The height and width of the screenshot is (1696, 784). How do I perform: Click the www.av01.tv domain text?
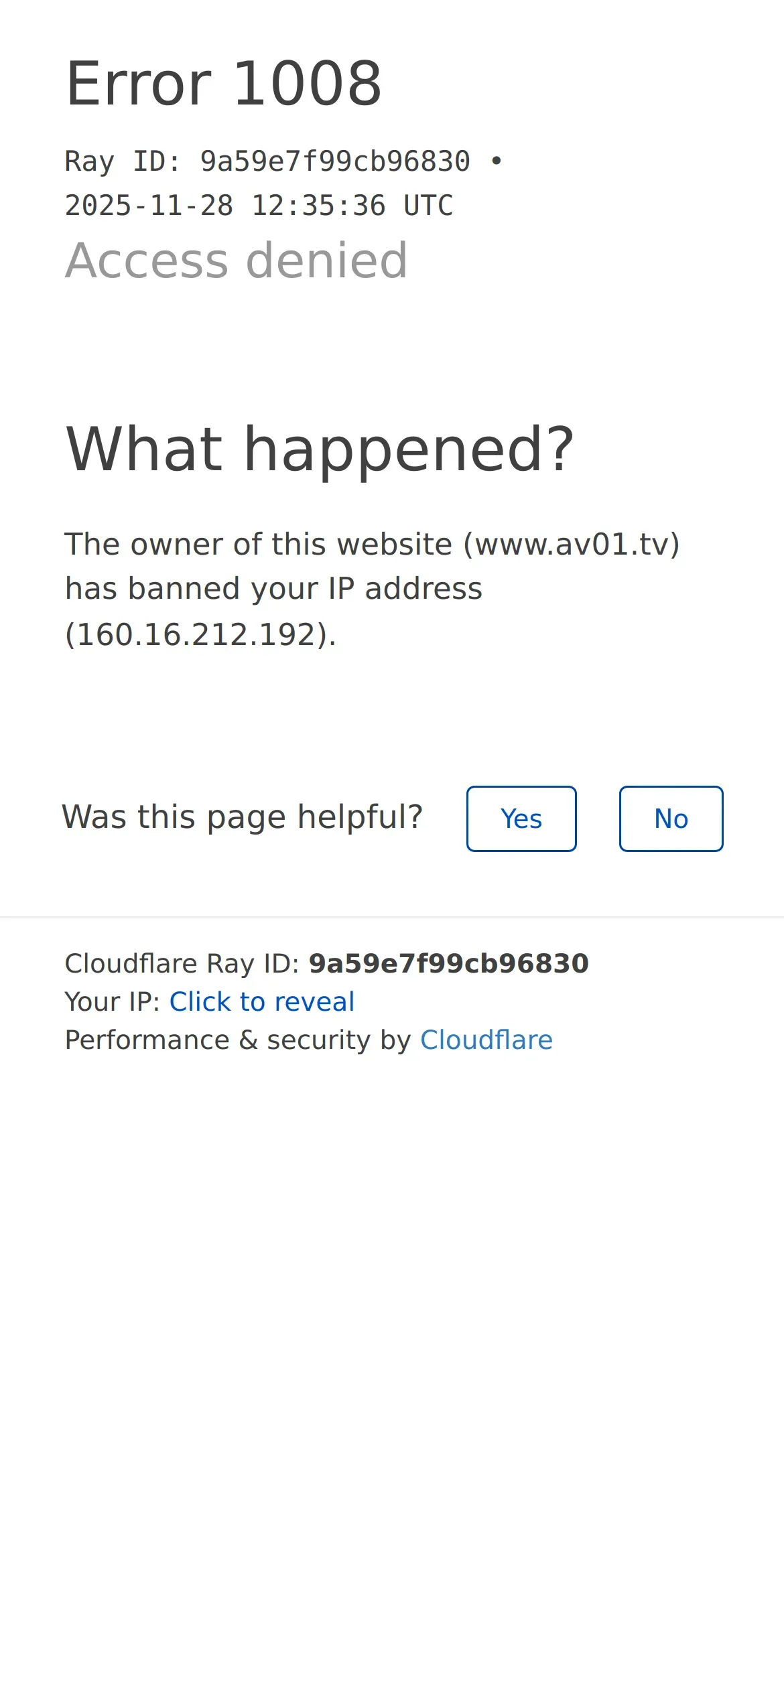click(x=571, y=544)
